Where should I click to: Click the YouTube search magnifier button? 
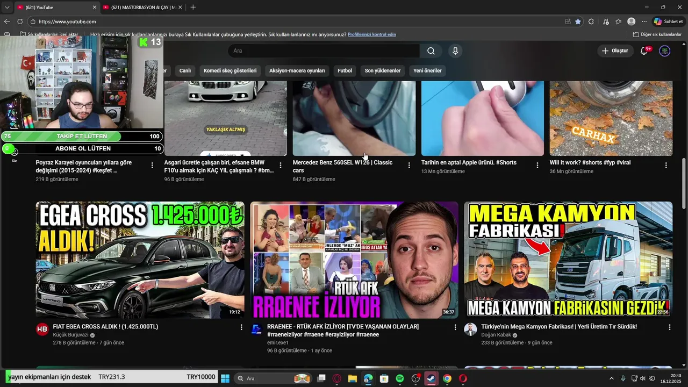pyautogui.click(x=431, y=51)
